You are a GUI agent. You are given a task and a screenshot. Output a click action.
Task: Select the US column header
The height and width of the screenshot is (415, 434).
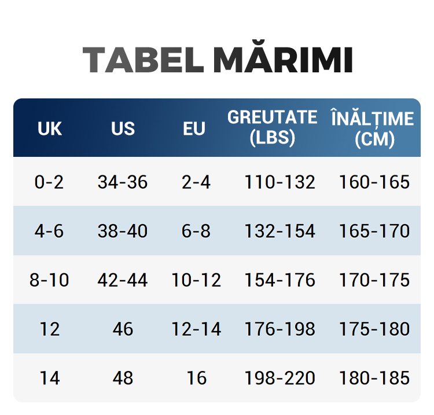click(123, 128)
